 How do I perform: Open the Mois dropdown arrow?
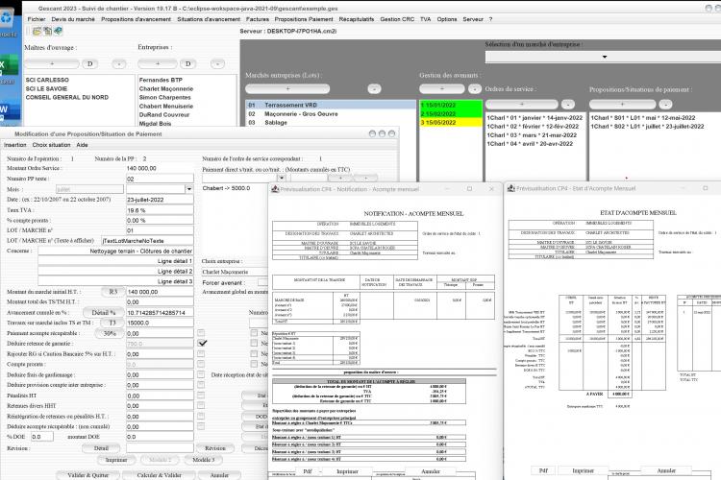[x=189, y=189]
